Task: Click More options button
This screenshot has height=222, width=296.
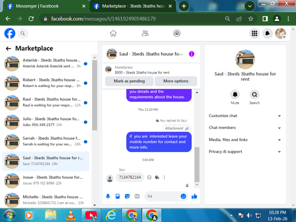Action: (x=176, y=81)
